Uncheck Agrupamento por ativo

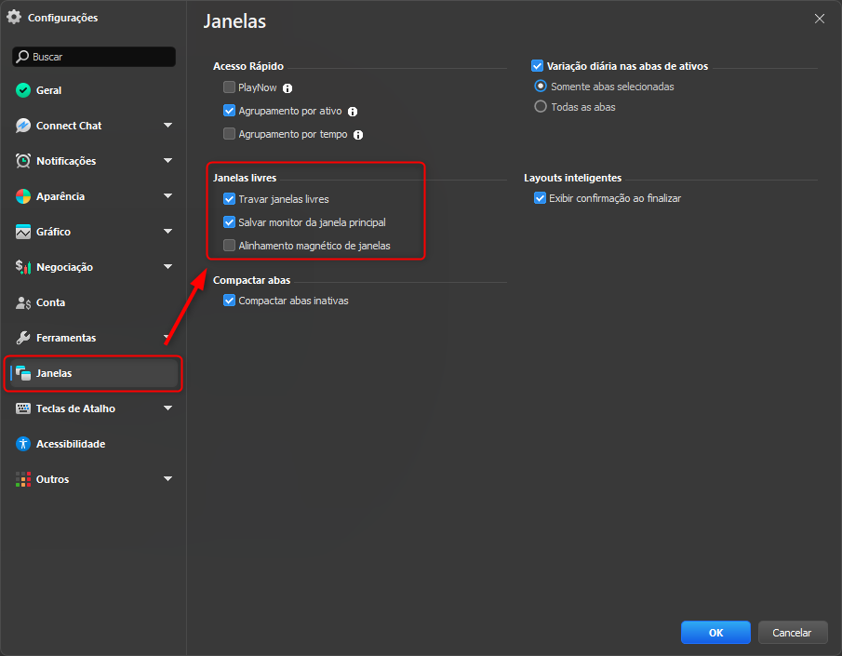click(229, 111)
